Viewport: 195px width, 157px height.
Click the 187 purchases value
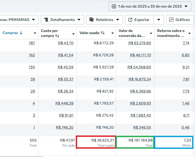pos(32,43)
